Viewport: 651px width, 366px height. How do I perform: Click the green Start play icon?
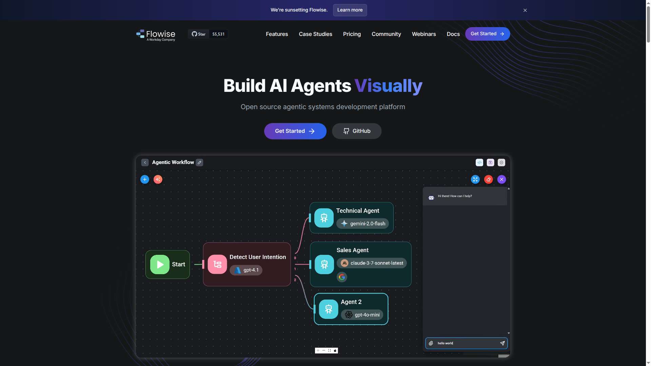click(160, 264)
